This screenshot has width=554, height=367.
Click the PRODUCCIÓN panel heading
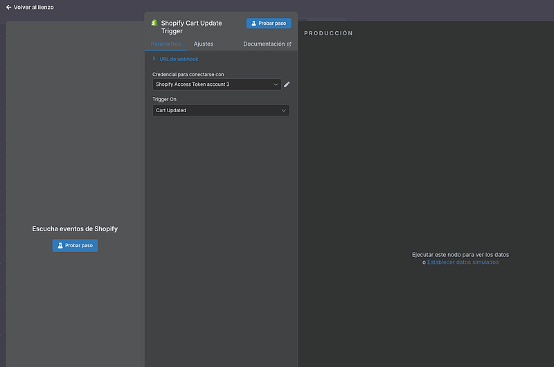click(x=328, y=33)
